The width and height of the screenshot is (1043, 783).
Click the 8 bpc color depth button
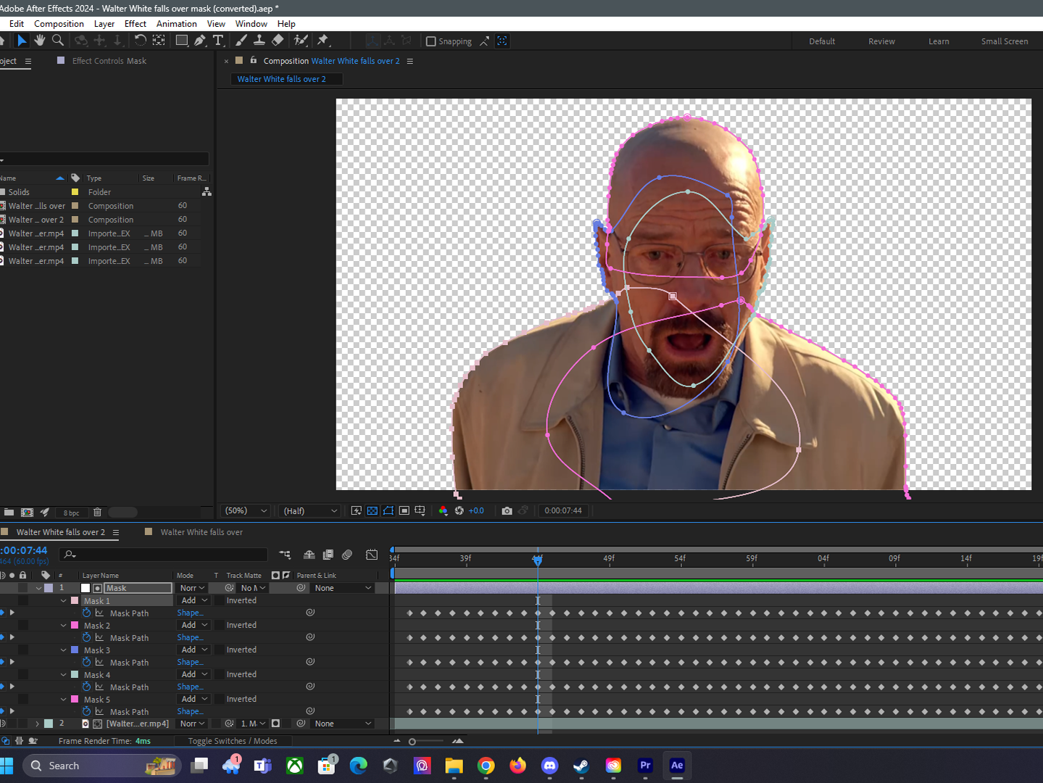pos(71,513)
